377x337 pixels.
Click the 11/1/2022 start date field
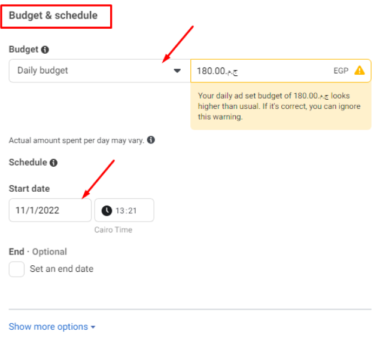pos(50,210)
